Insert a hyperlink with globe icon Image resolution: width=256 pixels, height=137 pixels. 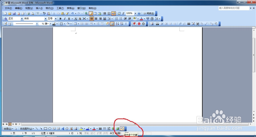click(x=86, y=14)
